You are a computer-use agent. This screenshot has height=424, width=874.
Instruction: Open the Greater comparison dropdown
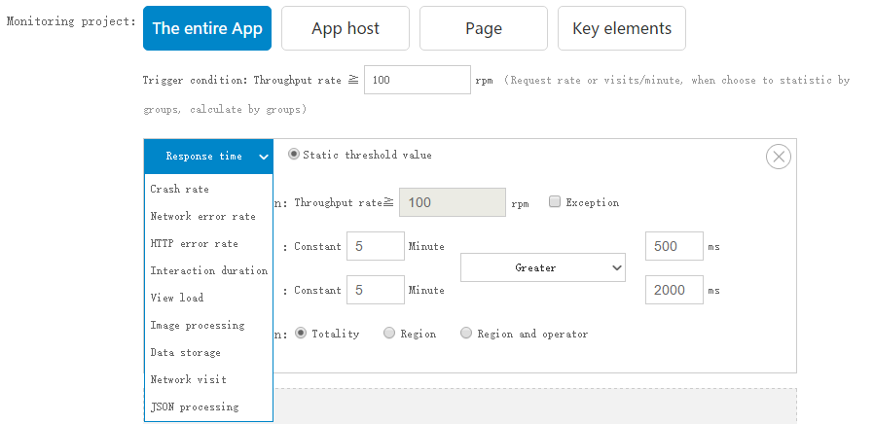(542, 267)
